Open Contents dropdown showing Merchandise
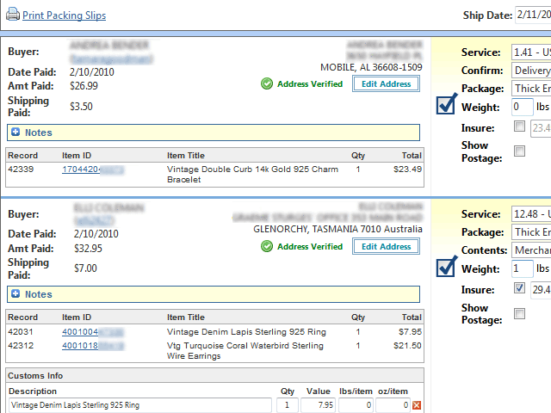Screen dimensions: 551x413 click(x=530, y=250)
